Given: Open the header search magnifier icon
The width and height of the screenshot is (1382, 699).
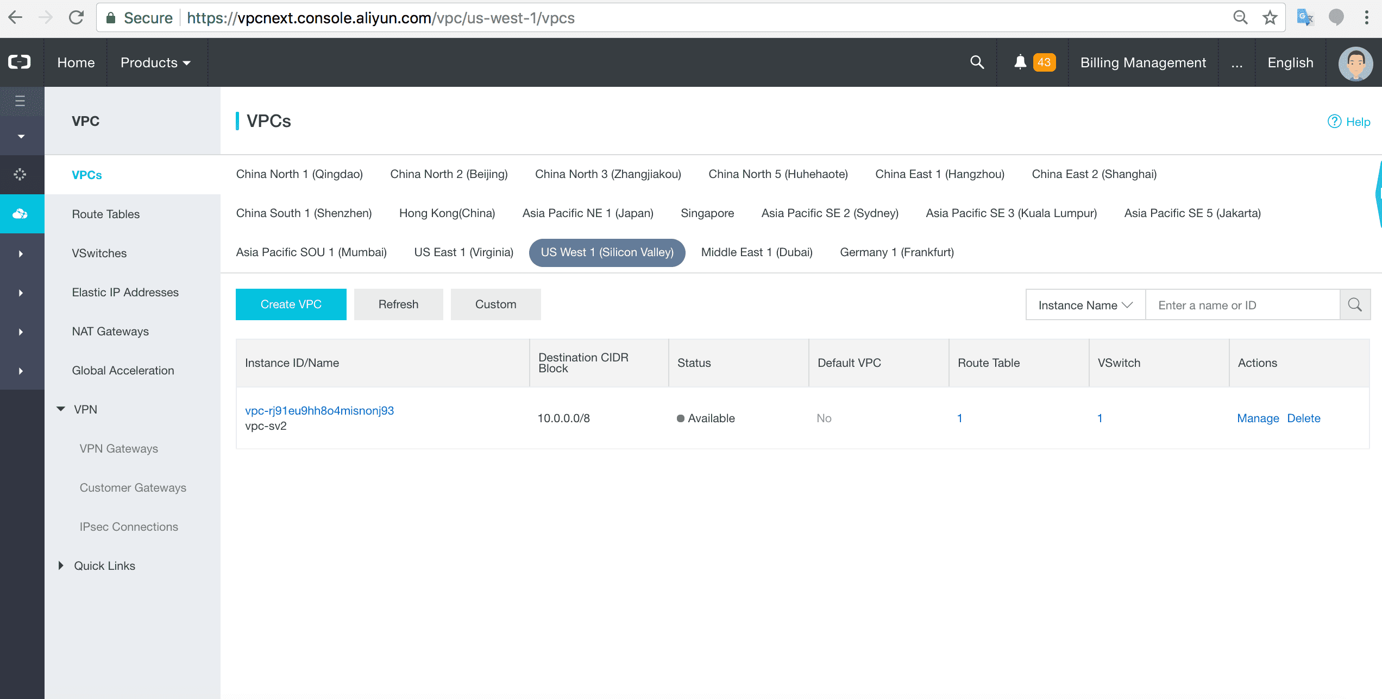Looking at the screenshot, I should coord(977,62).
